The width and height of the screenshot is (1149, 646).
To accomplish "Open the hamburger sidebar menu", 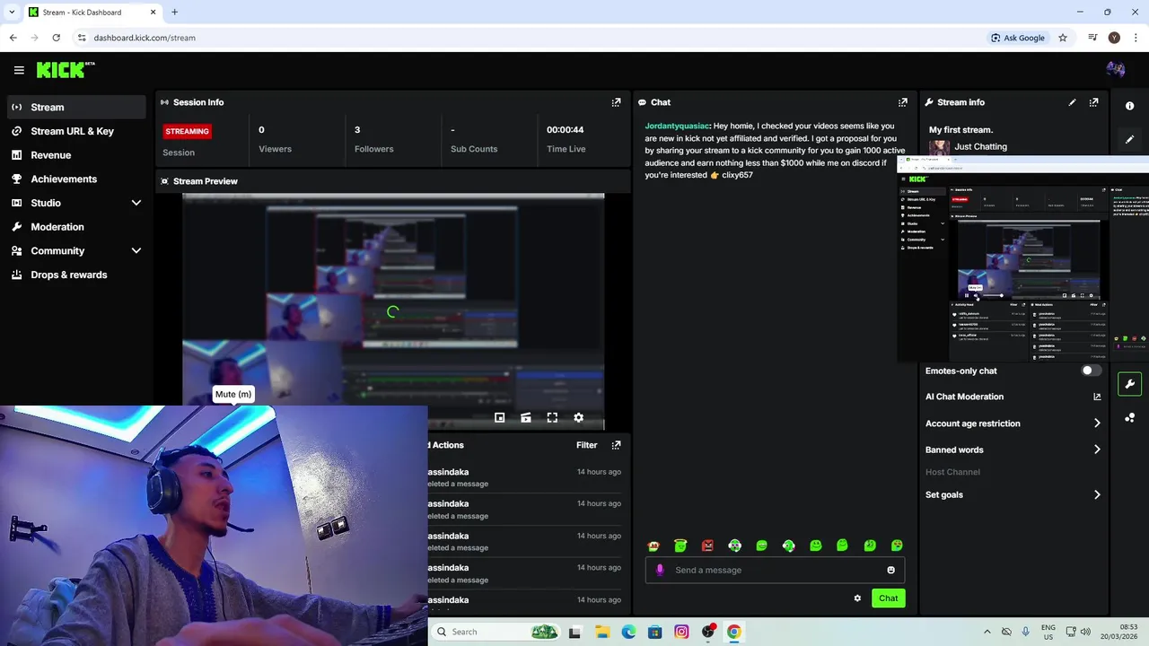I will point(19,70).
